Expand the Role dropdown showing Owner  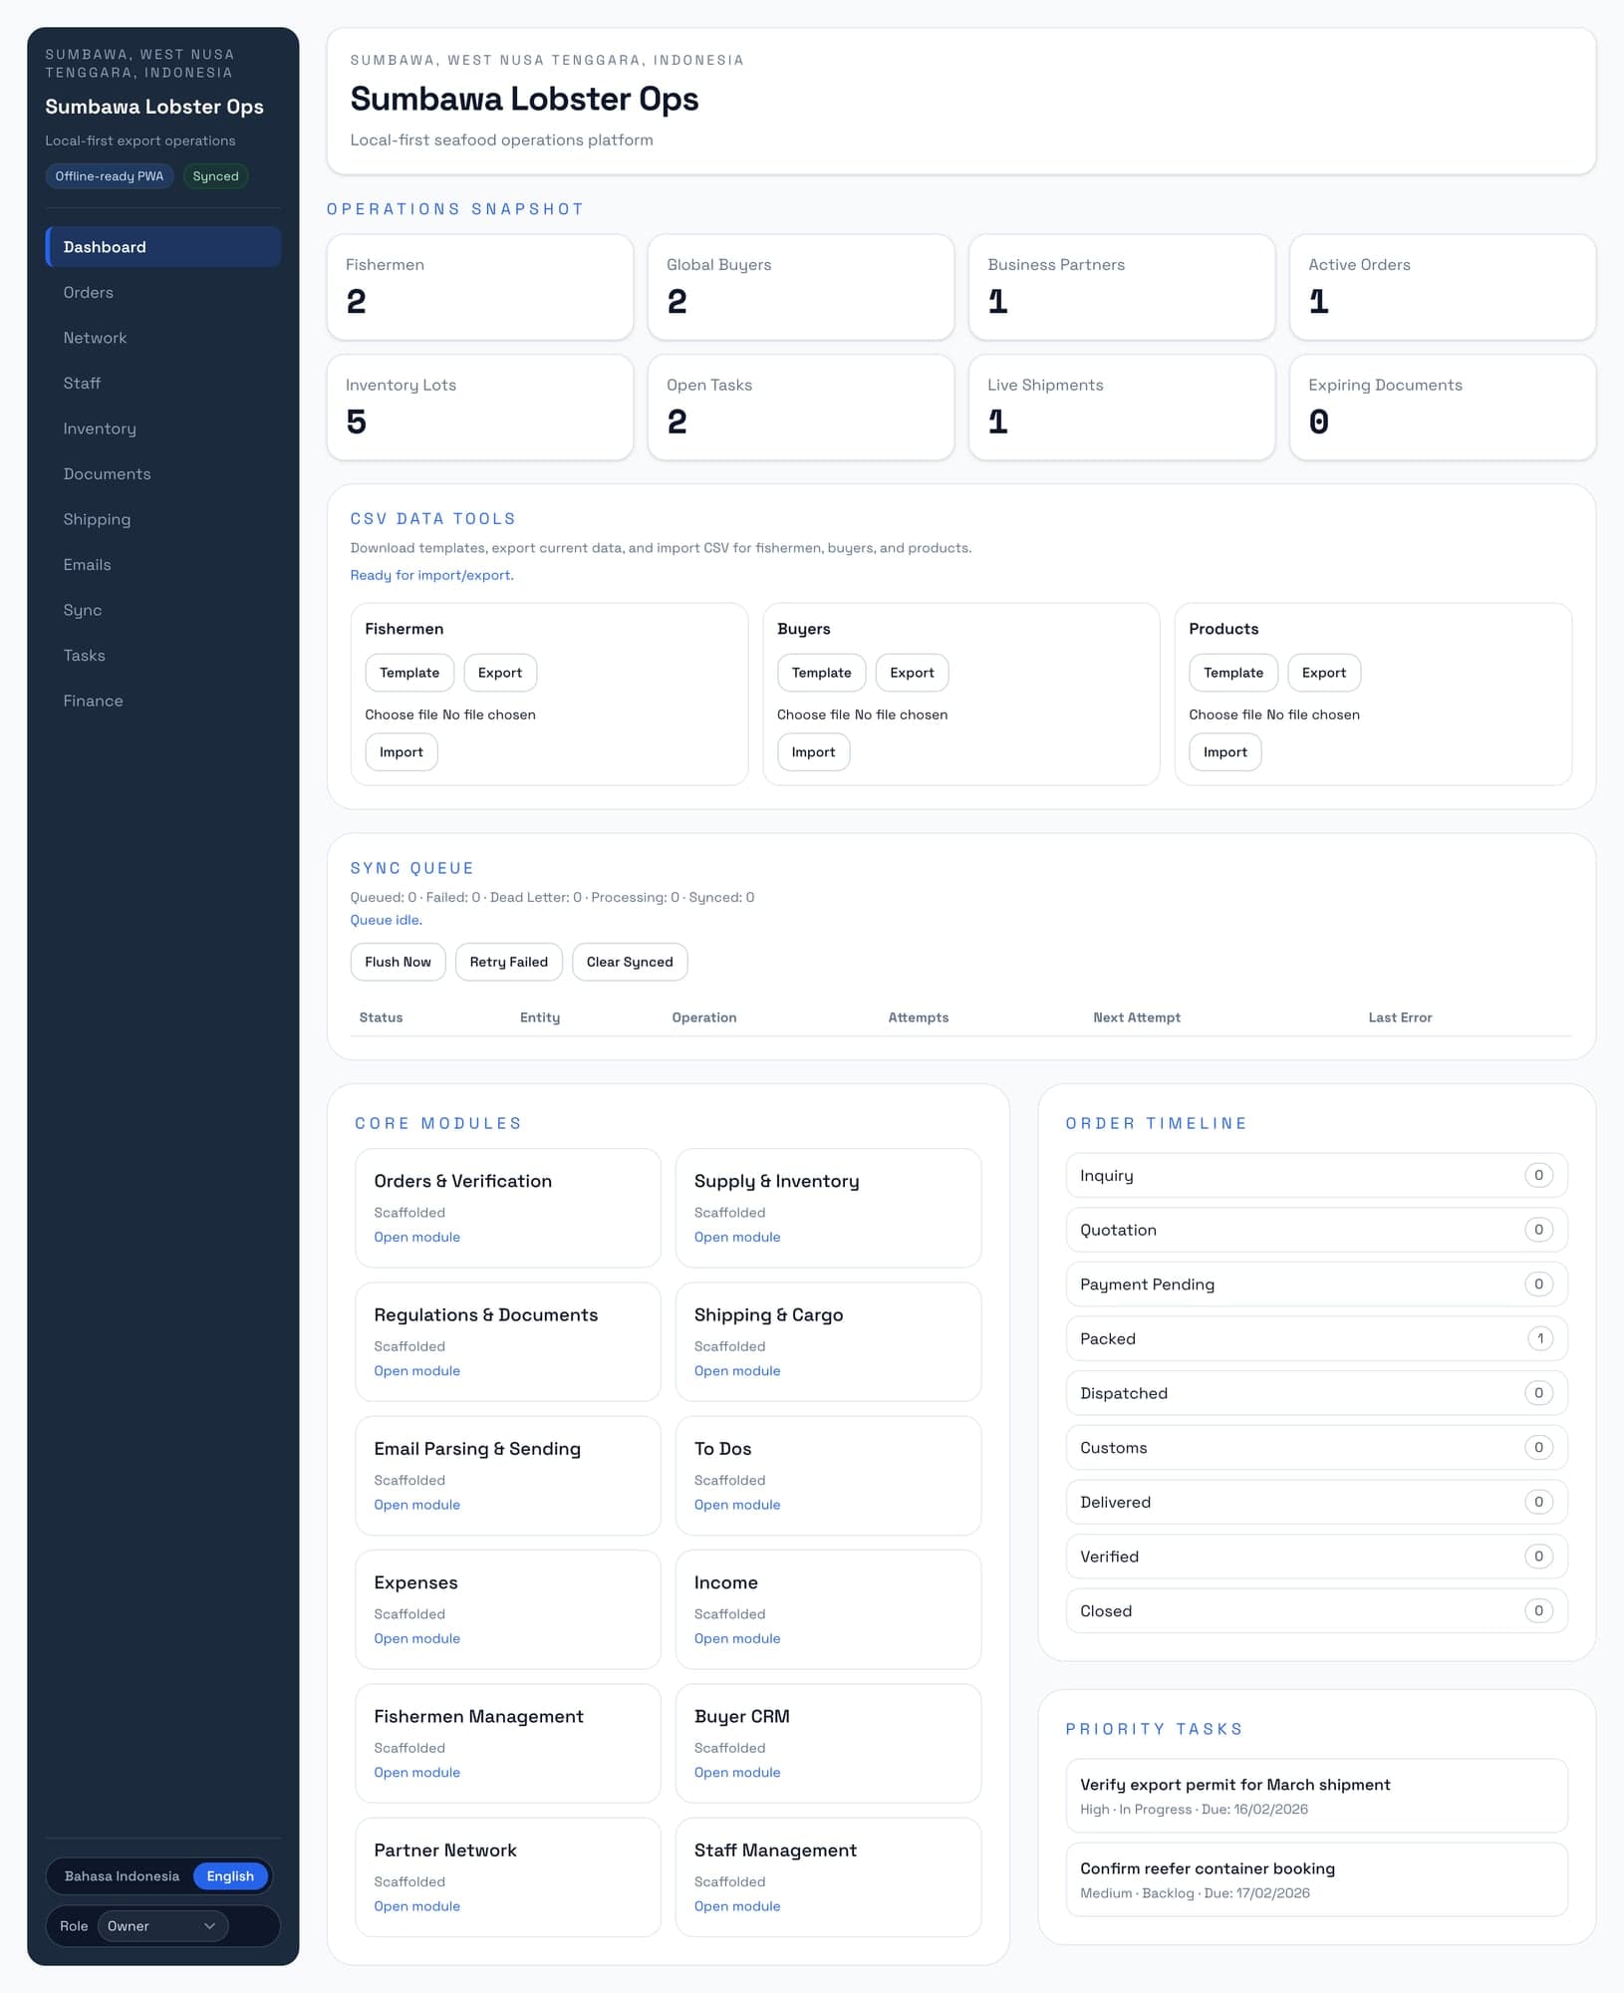pyautogui.click(x=162, y=1925)
